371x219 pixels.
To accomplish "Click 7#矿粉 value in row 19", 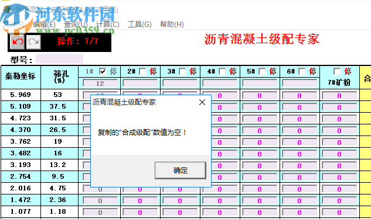I will coord(339,142).
